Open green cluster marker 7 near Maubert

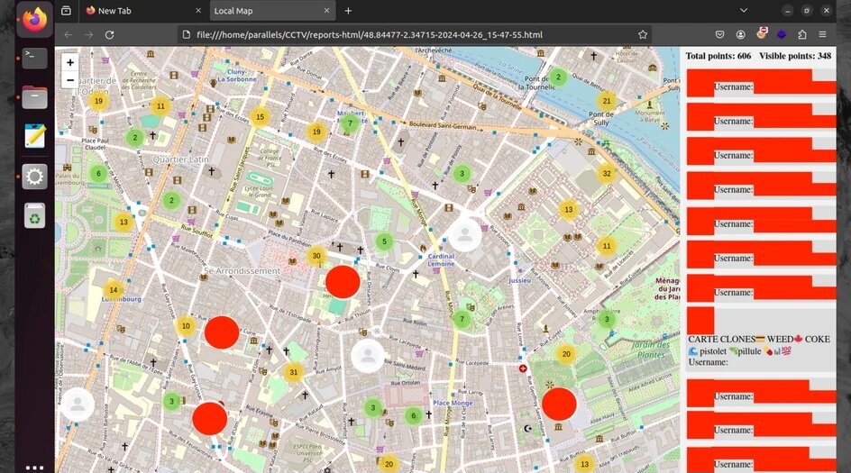pos(350,123)
